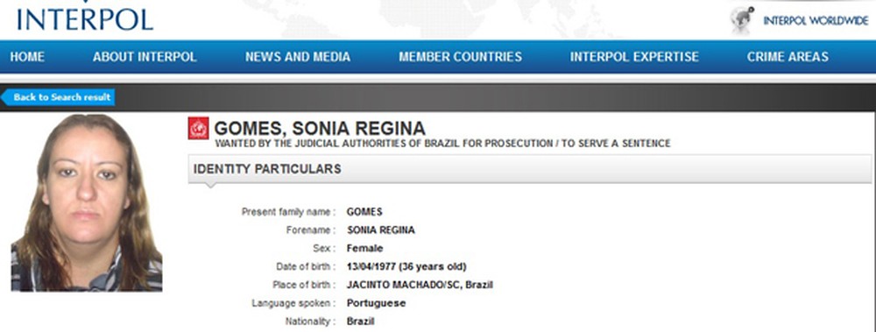Click the wanted by Brazil authorities subtitle
This screenshot has width=876, height=332.
(442, 144)
